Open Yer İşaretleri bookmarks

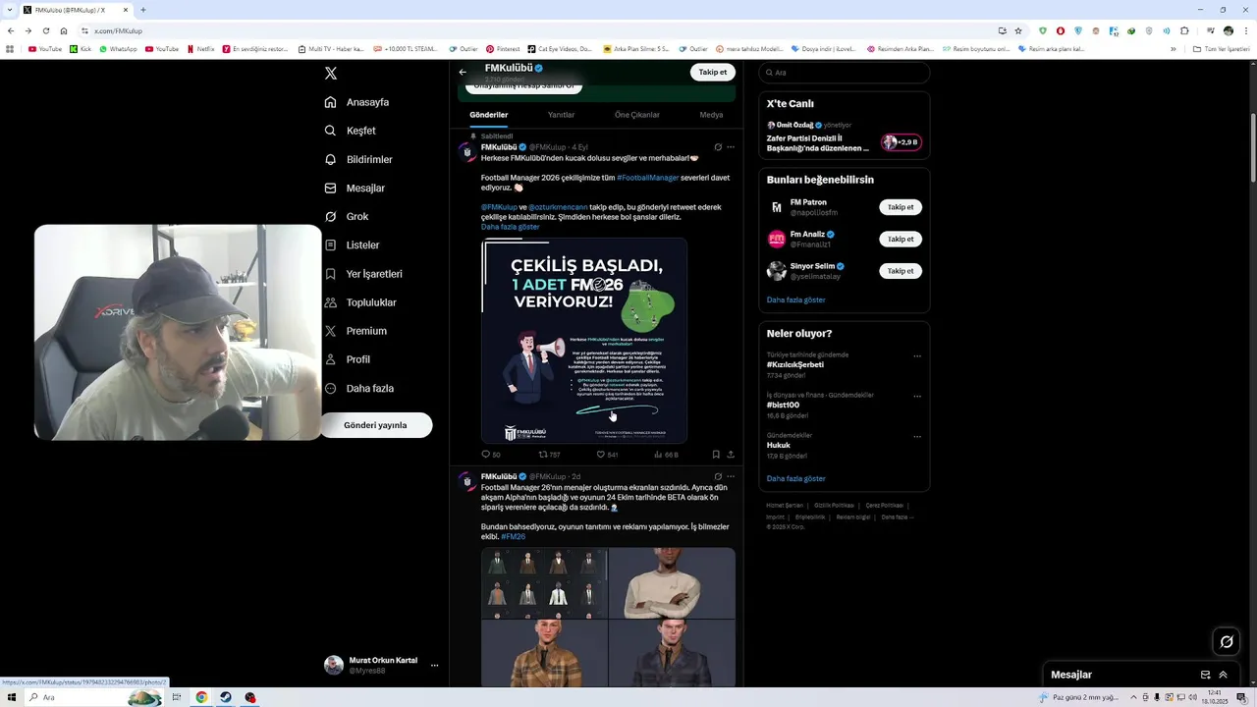(363, 274)
